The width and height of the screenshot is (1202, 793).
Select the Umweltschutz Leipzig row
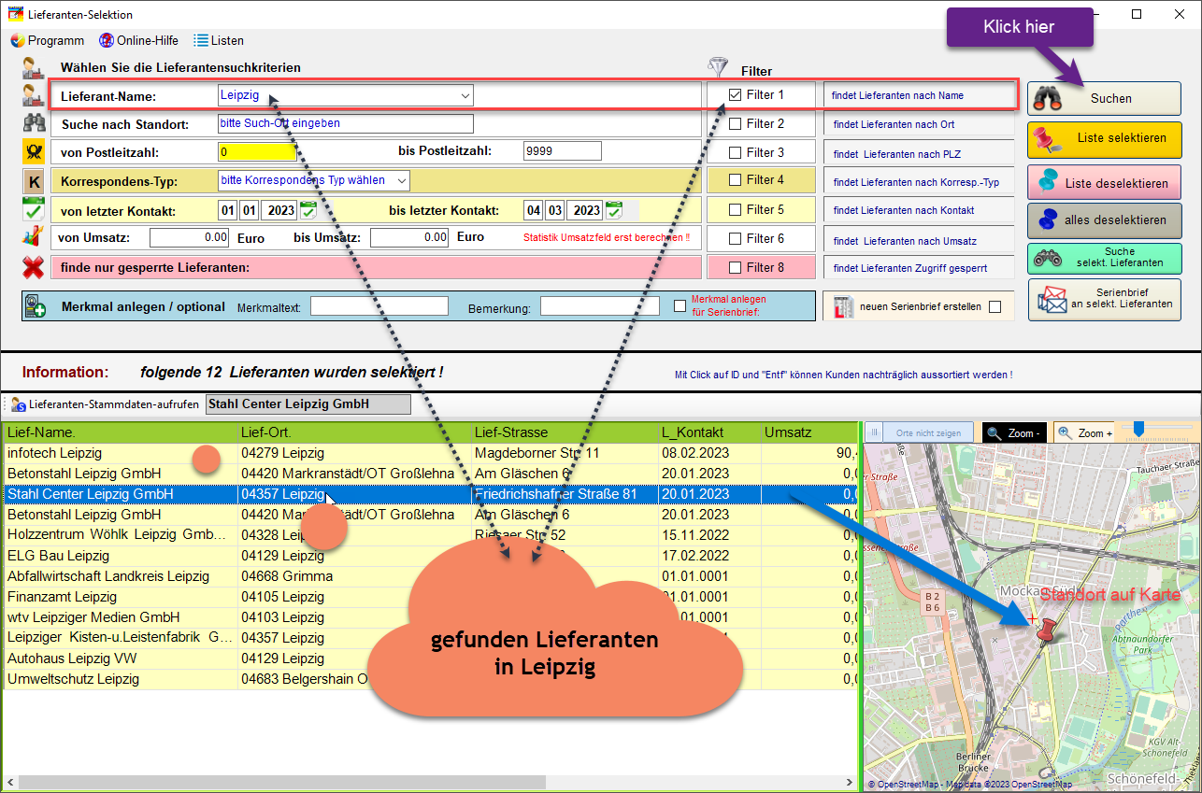430,679
